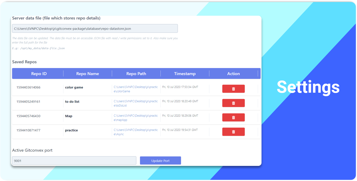Click the Repo ID column header
Viewport: 357px width, 181px height.
pos(39,74)
